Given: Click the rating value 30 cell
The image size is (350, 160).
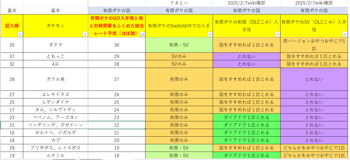Looking at the screenshot, I should point(117,45).
